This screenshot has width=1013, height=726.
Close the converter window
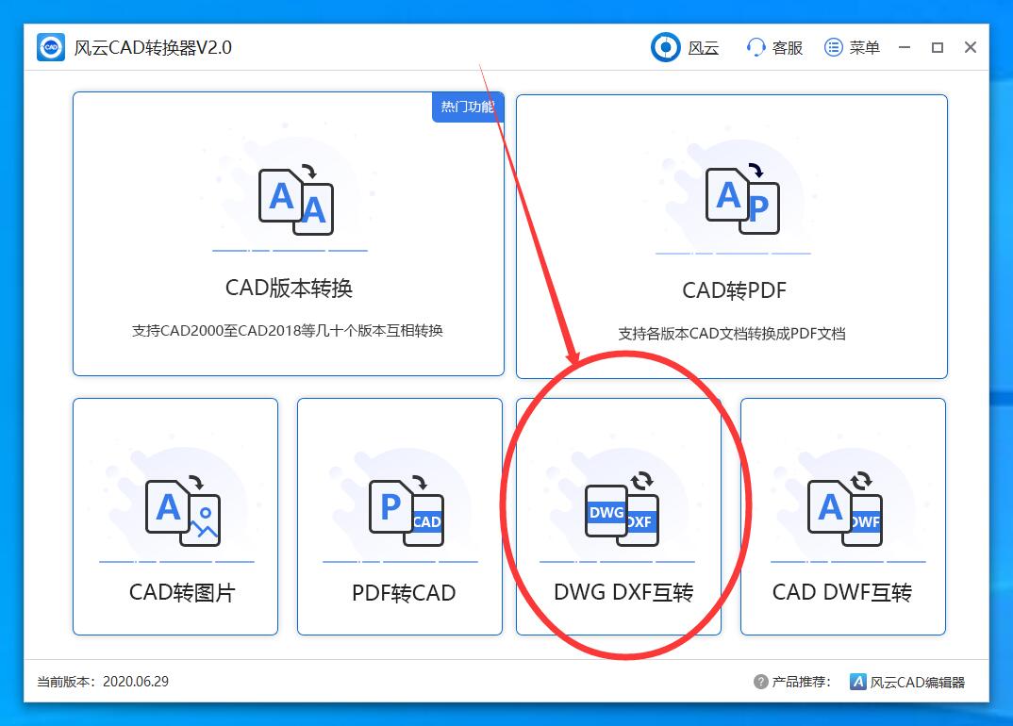(971, 47)
